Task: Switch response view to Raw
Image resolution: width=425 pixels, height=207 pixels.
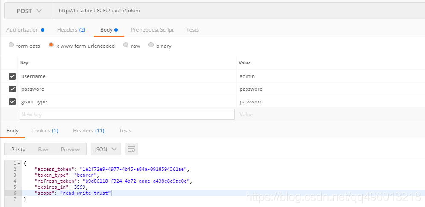Action: pyautogui.click(x=43, y=149)
